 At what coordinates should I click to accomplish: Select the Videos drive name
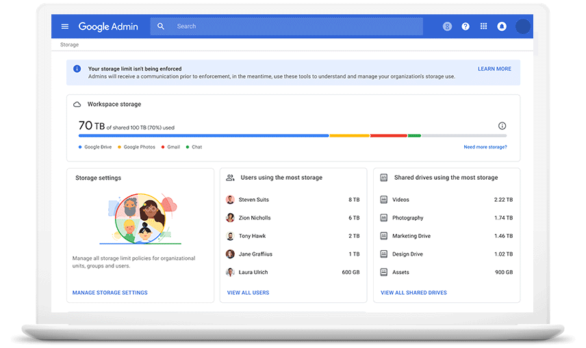(x=400, y=200)
